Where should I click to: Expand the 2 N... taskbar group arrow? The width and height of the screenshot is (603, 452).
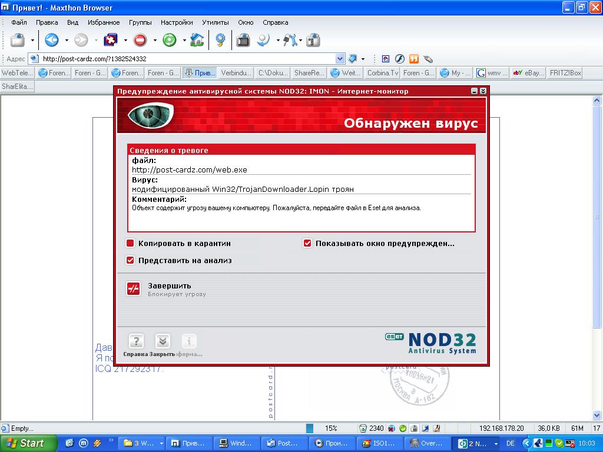click(x=496, y=444)
